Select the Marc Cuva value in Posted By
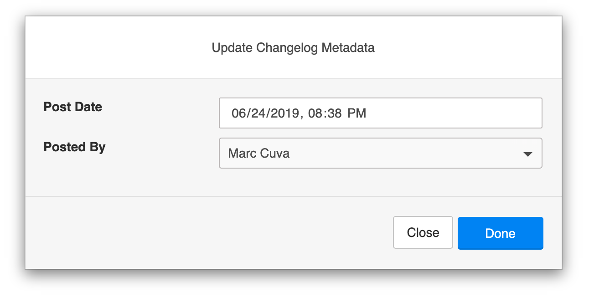The width and height of the screenshot is (589, 308). 258,154
